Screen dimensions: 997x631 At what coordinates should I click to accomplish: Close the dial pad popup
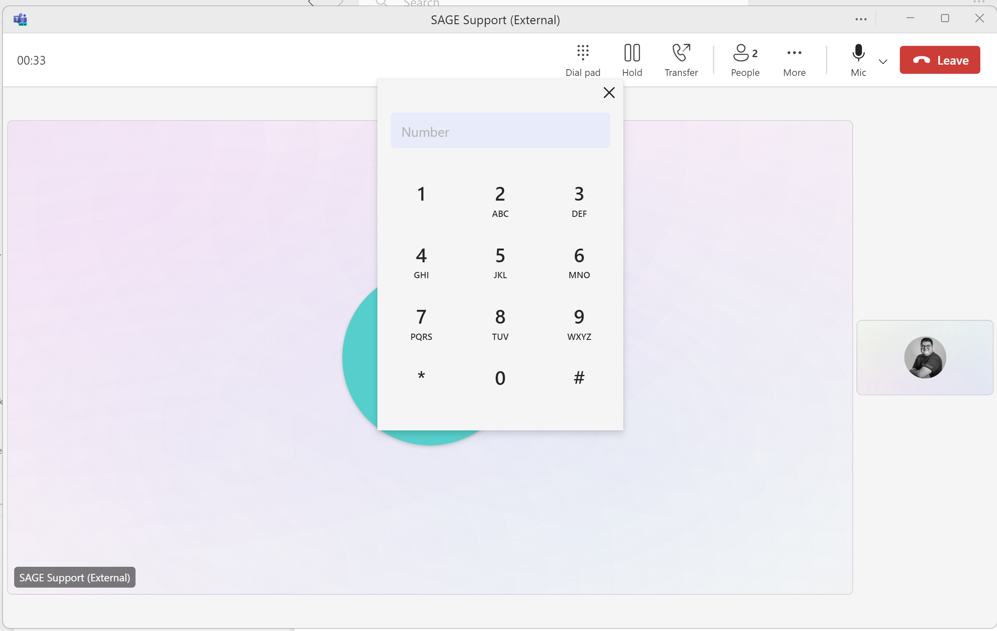[609, 93]
